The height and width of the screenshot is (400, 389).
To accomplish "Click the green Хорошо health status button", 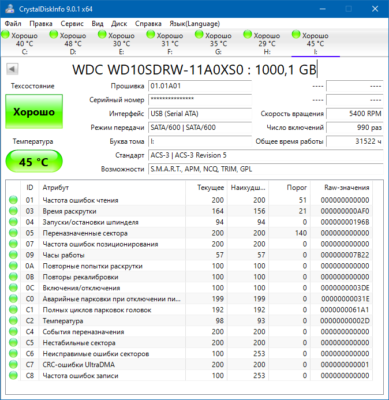I will tap(34, 111).
